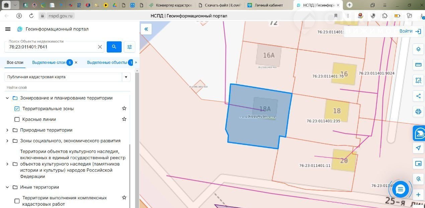Open the chat support bubble

click(x=401, y=190)
